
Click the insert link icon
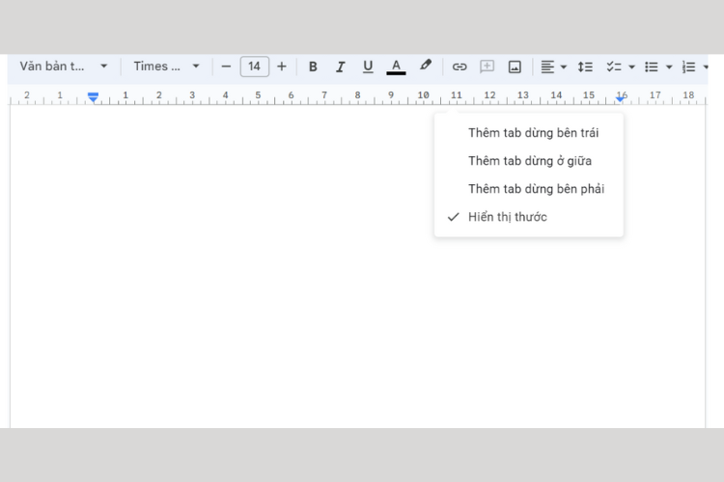[459, 67]
